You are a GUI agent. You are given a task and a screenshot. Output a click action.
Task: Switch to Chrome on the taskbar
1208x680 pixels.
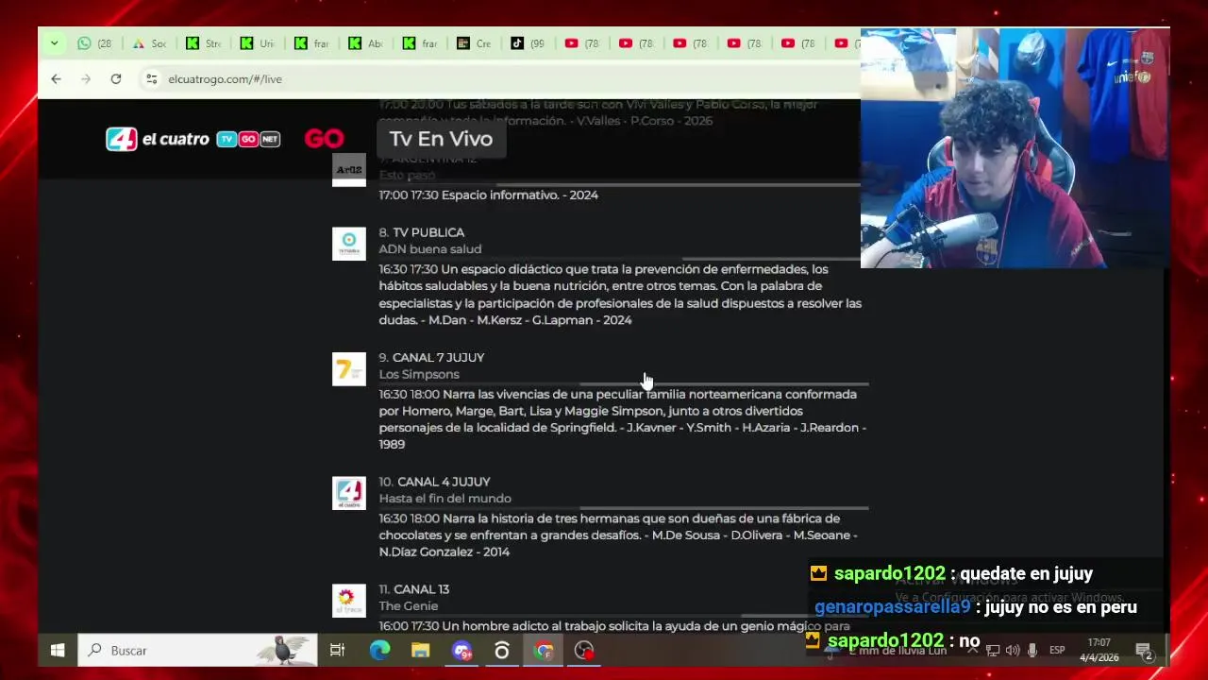tap(544, 650)
